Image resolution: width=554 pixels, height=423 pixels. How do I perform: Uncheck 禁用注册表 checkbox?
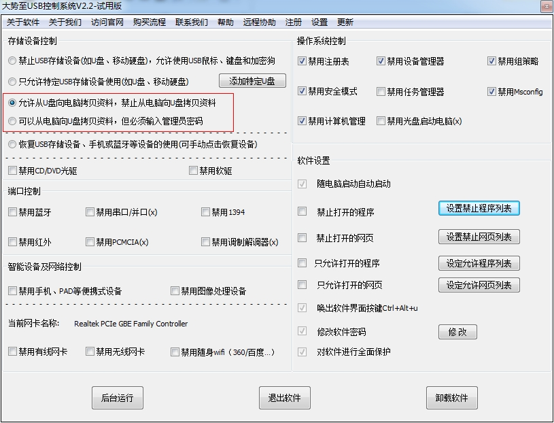302,61
